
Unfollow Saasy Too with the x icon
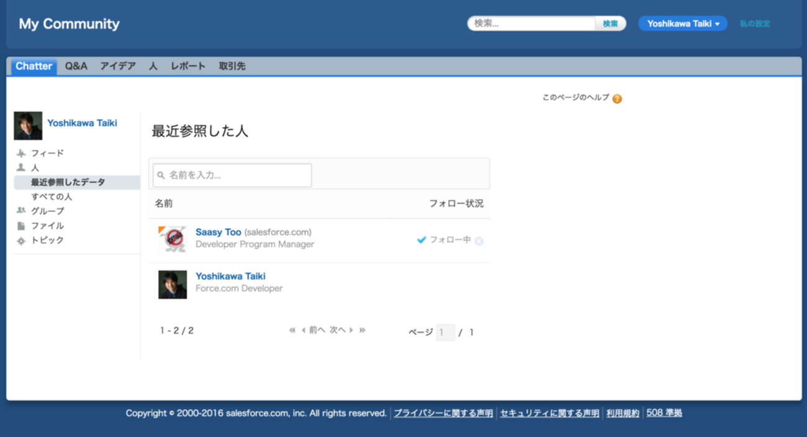tap(479, 241)
